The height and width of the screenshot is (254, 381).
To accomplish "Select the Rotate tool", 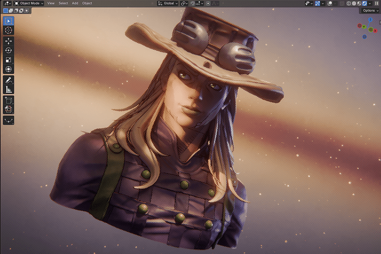I will [x=8, y=50].
